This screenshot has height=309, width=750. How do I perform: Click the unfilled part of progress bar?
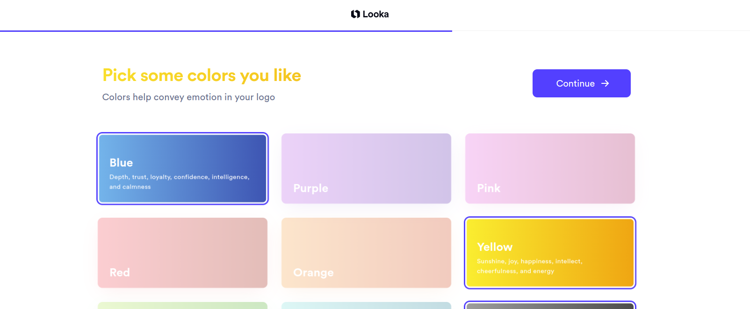click(601, 31)
